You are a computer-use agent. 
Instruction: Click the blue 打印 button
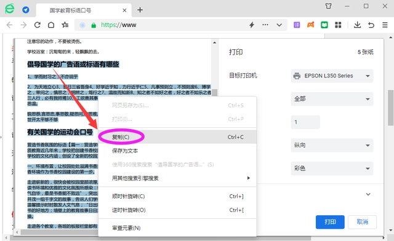pos(330,222)
